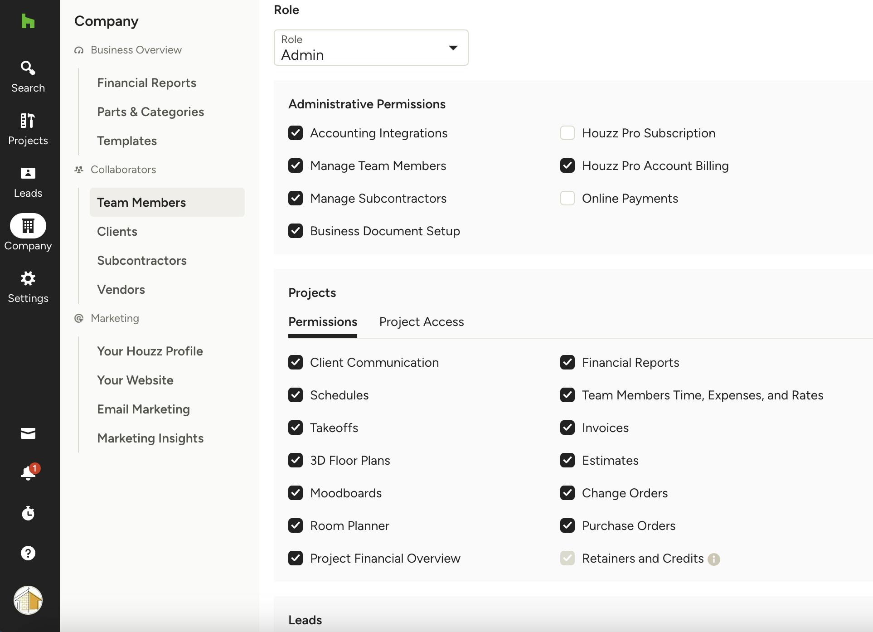Screen dimensions: 873x632
Task: Open the notifications bell icon
Action: 28,473
